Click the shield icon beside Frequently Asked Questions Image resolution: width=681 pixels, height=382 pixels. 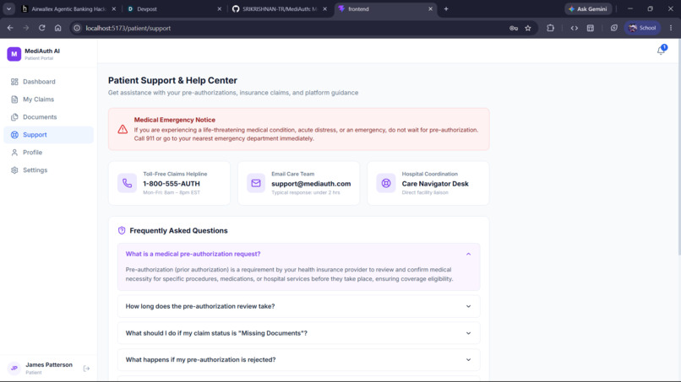pos(122,231)
